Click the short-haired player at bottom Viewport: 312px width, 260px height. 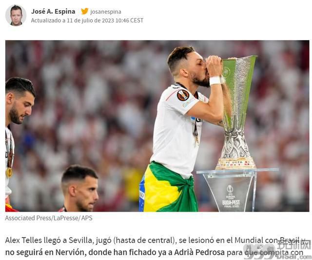coord(80,189)
